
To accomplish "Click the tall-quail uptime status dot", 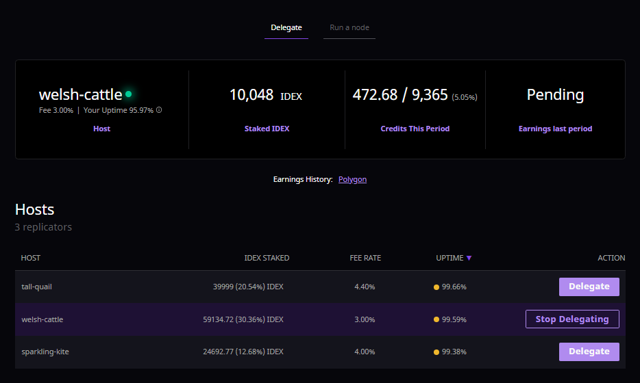I will pyautogui.click(x=436, y=287).
